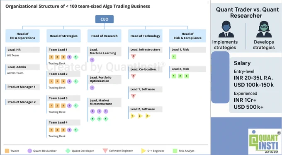282x155 pixels.
Task: Click trader square 1 under Team Lead 2
Action: (x=51, y=81)
